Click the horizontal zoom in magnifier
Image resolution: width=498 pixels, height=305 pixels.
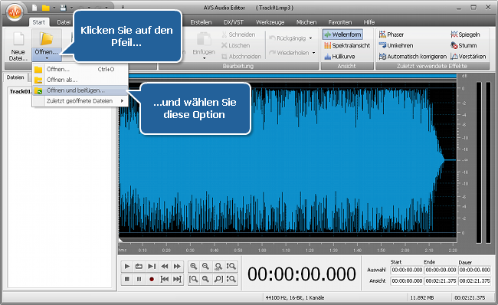coord(194,266)
